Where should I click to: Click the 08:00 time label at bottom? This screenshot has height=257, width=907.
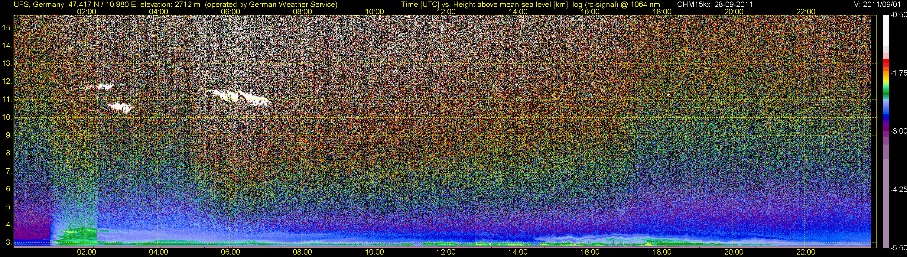pos(302,252)
